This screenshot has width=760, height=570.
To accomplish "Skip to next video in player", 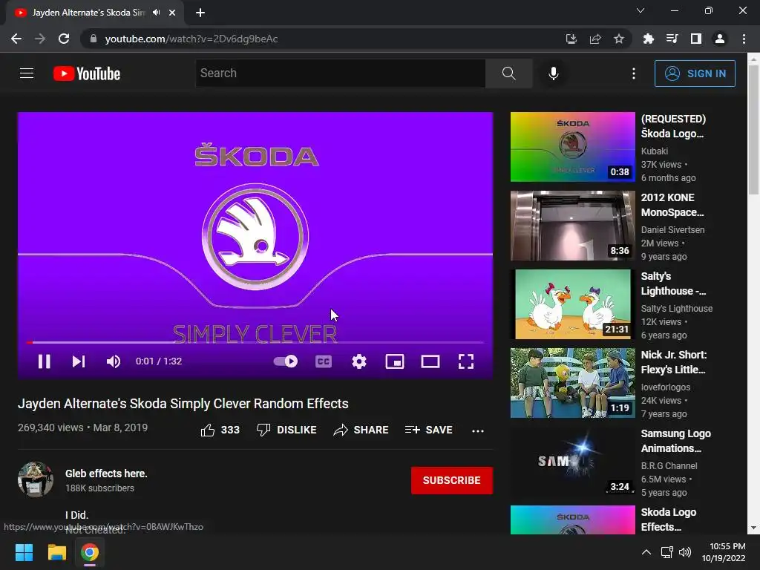I will tap(79, 361).
